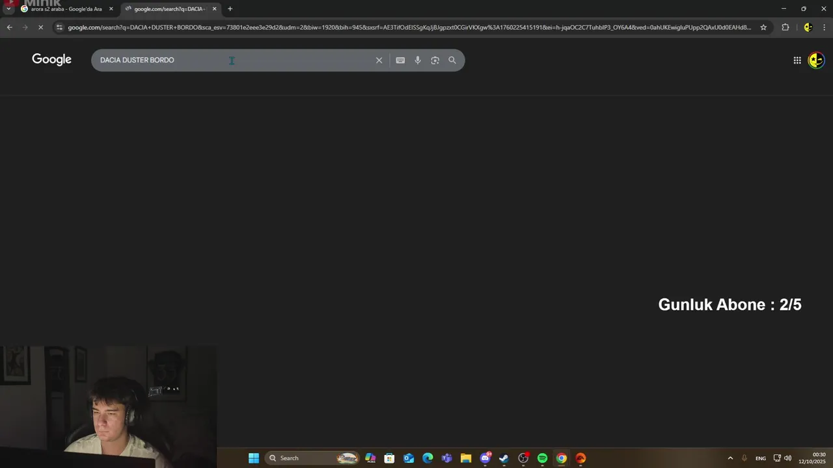Show hidden system tray icons
Screen dimensions: 833x468
730,458
